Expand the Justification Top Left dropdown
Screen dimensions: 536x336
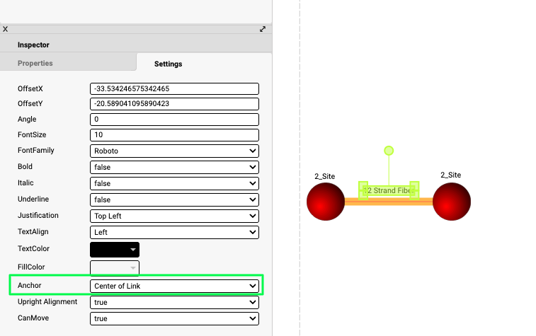[174, 216]
